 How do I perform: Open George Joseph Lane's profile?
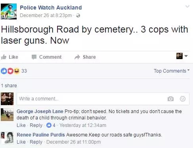click(40, 111)
